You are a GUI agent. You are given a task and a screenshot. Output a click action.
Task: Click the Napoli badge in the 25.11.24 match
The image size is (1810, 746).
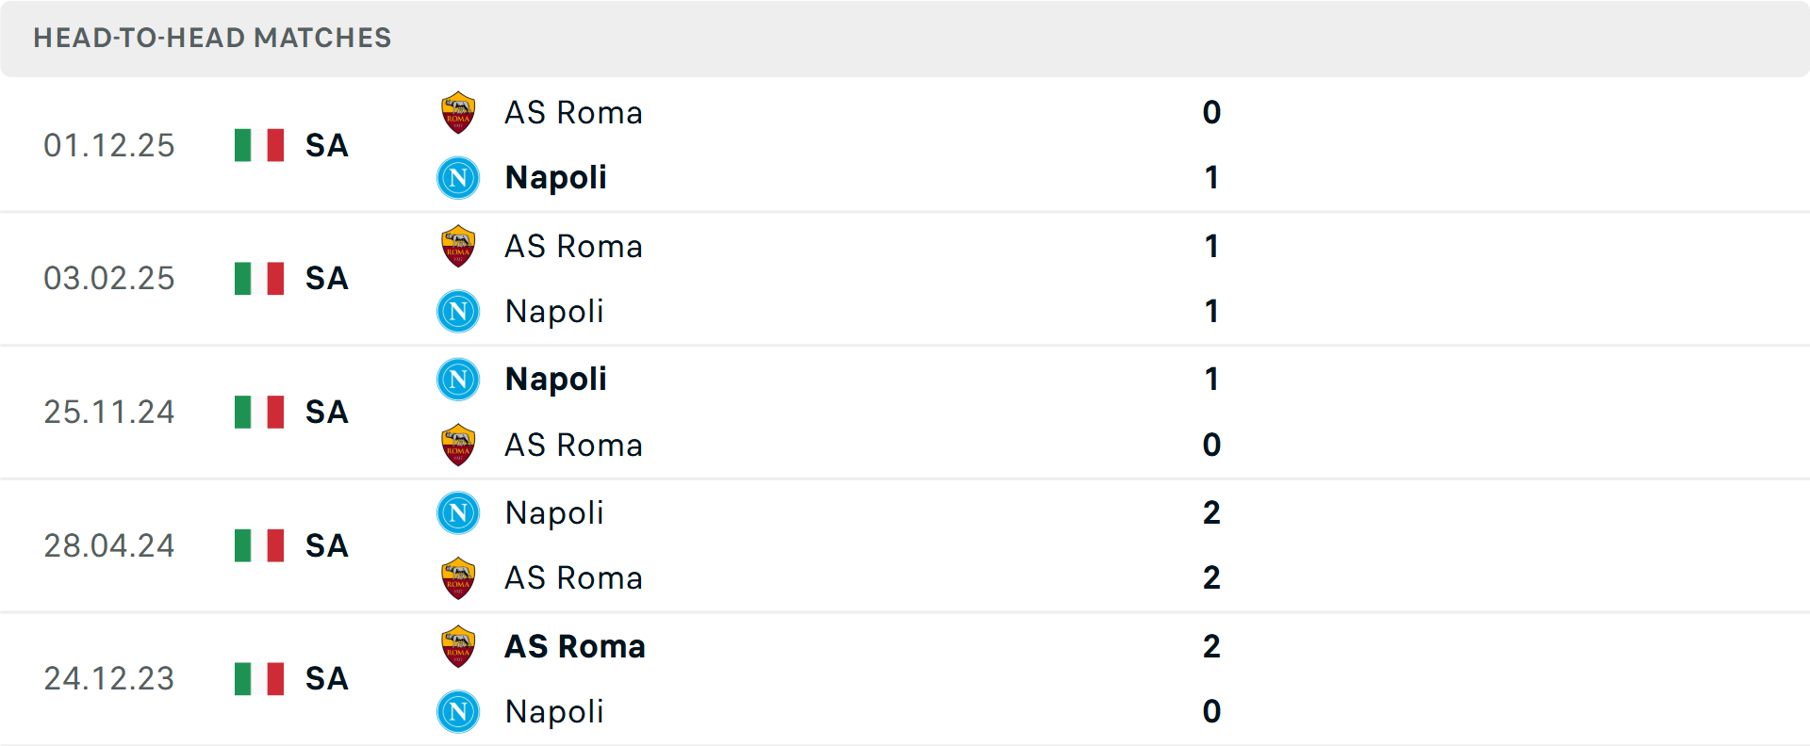[x=458, y=379]
